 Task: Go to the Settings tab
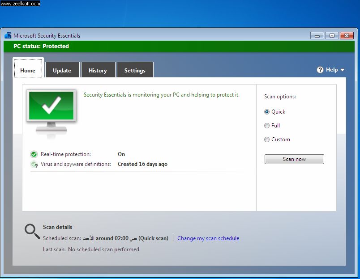[x=135, y=71]
